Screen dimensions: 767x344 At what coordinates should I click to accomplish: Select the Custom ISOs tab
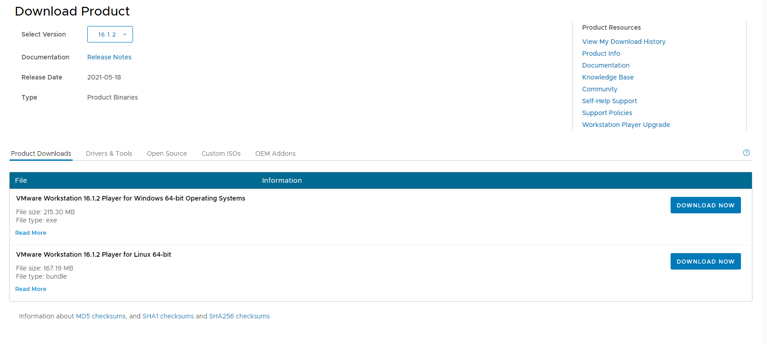[x=221, y=153]
